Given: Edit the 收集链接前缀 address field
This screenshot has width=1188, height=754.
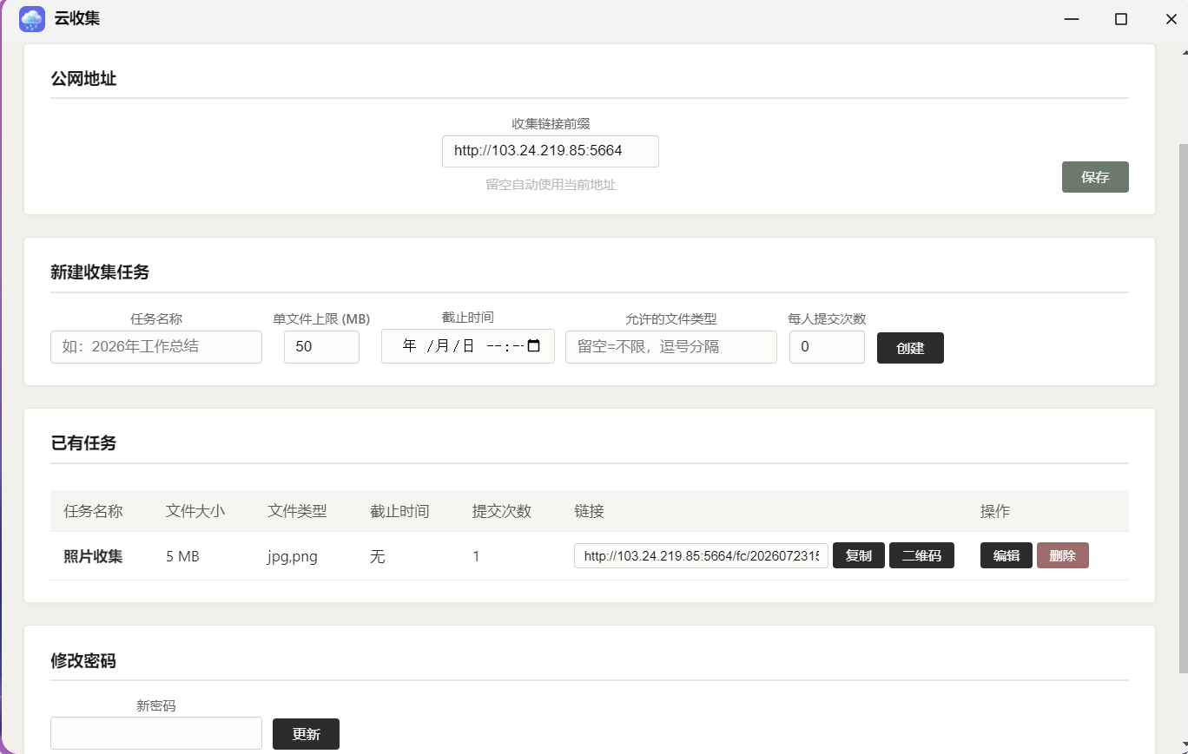Looking at the screenshot, I should [551, 151].
